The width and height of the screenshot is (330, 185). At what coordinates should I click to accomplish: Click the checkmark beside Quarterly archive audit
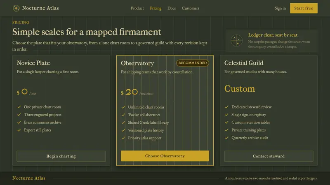(226, 138)
